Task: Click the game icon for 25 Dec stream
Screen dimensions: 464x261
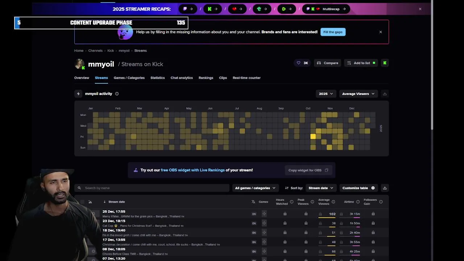Action: pos(264,214)
